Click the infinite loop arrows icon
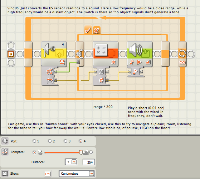Screen dimensions: 200x179 pyautogui.click(x=182, y=53)
